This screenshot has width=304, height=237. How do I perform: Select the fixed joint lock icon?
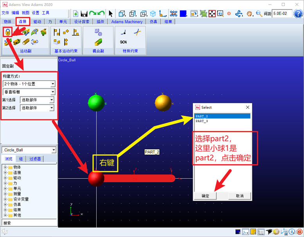point(7,32)
